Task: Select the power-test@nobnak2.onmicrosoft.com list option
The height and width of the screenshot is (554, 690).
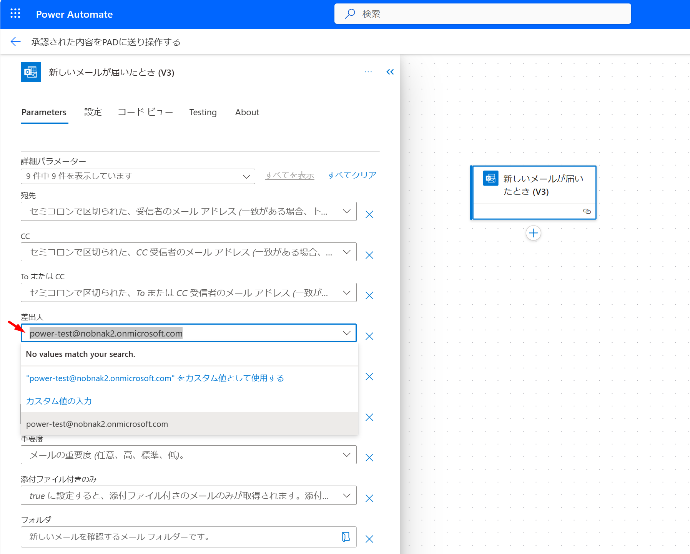Action: 190,424
